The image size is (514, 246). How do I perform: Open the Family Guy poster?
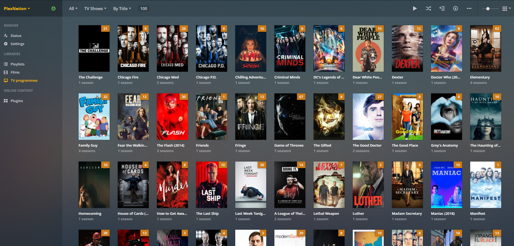(94, 116)
